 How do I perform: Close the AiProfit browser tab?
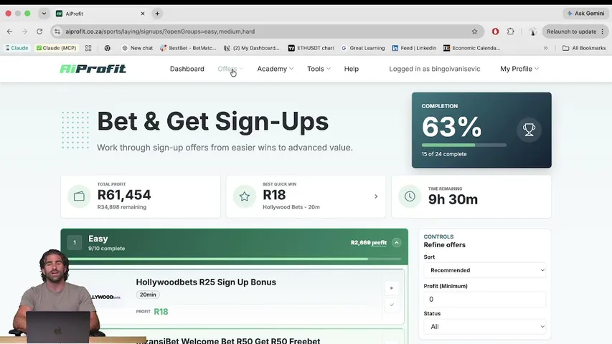tap(143, 14)
